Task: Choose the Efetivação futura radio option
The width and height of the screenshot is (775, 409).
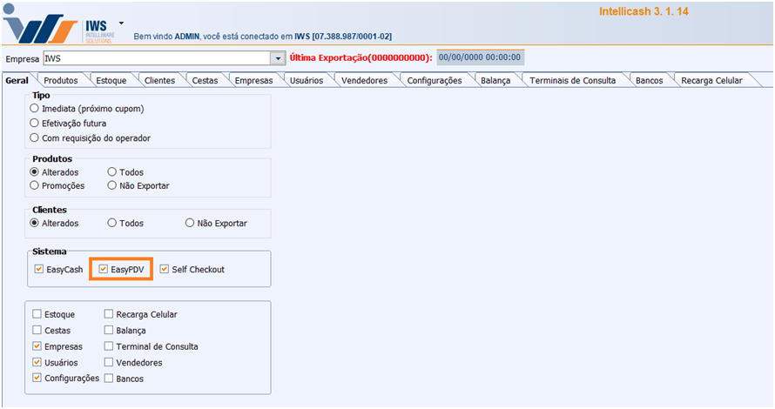Action: (x=34, y=124)
